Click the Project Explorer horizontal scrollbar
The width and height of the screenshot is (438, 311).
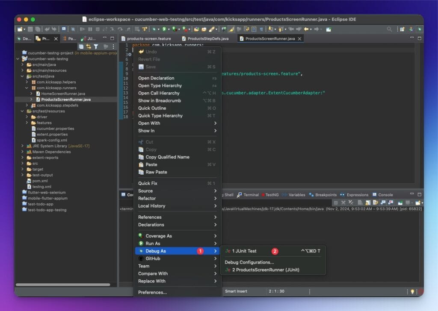[63, 285]
